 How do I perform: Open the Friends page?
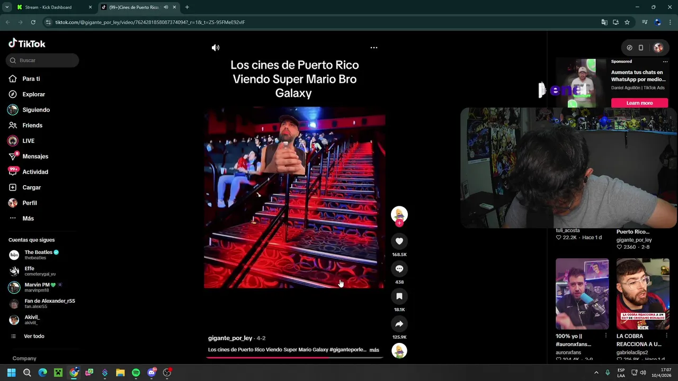(32, 125)
